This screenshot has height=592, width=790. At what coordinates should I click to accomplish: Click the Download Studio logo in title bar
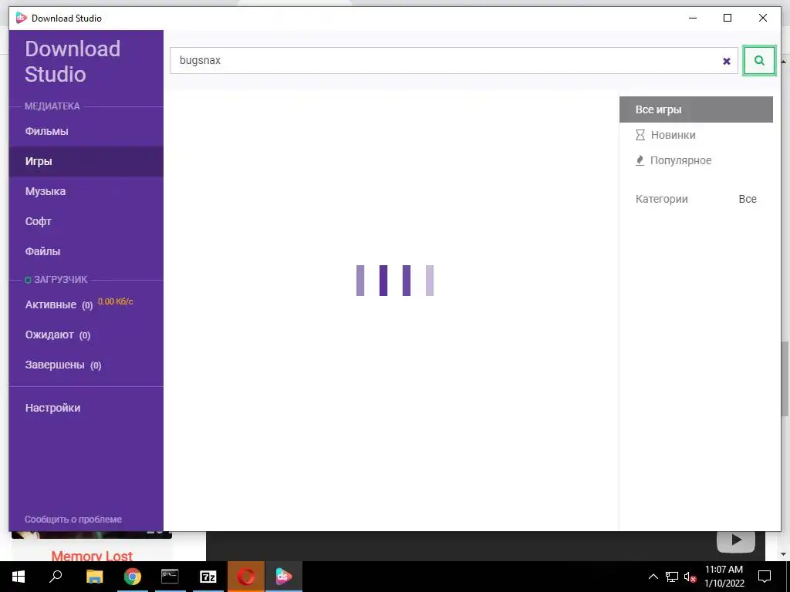coord(21,18)
